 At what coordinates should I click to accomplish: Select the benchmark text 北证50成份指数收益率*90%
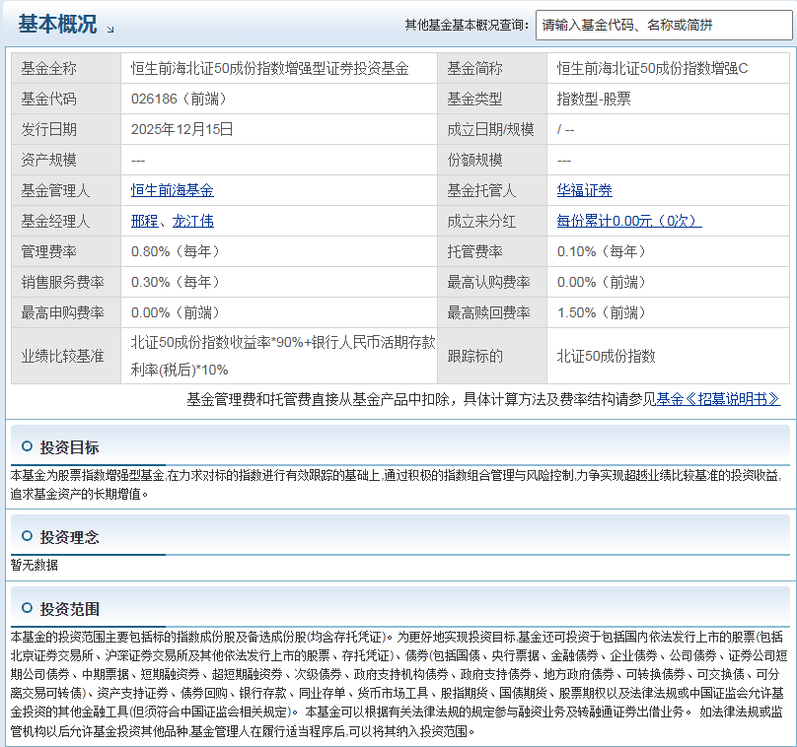[x=217, y=342]
